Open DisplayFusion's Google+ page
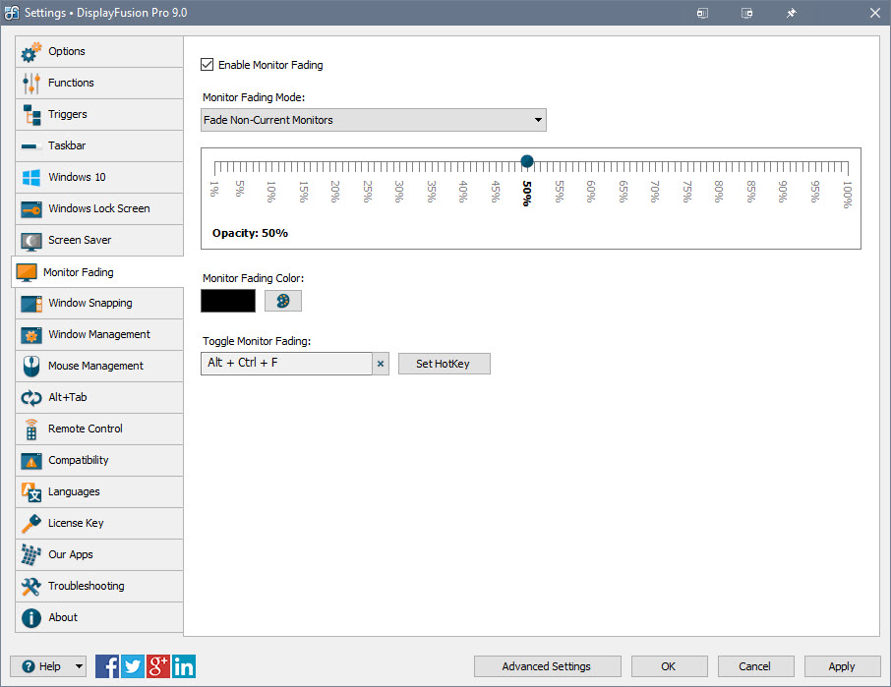 click(x=157, y=666)
